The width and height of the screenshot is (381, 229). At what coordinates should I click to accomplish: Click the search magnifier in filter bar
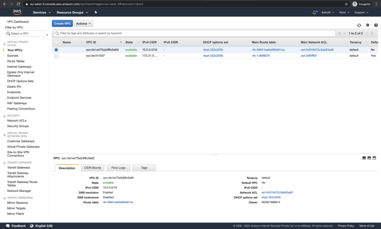(x=57, y=33)
